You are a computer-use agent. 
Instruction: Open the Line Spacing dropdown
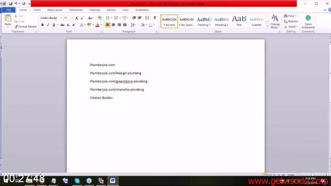(133, 25)
